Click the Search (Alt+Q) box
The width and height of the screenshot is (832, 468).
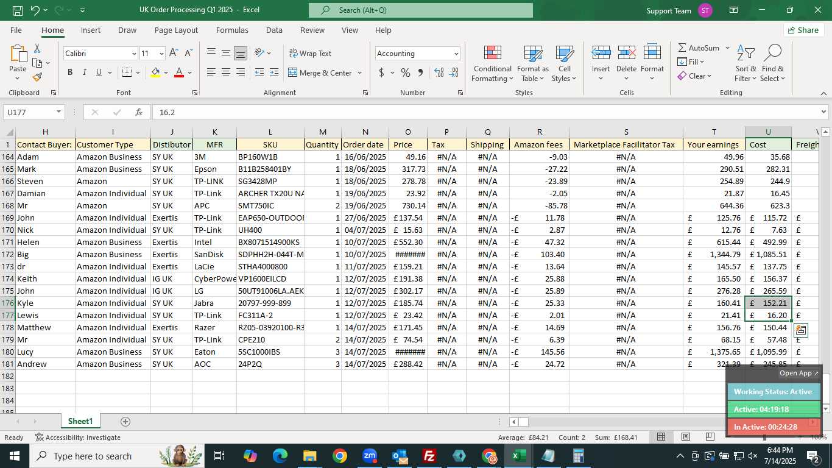421,10
